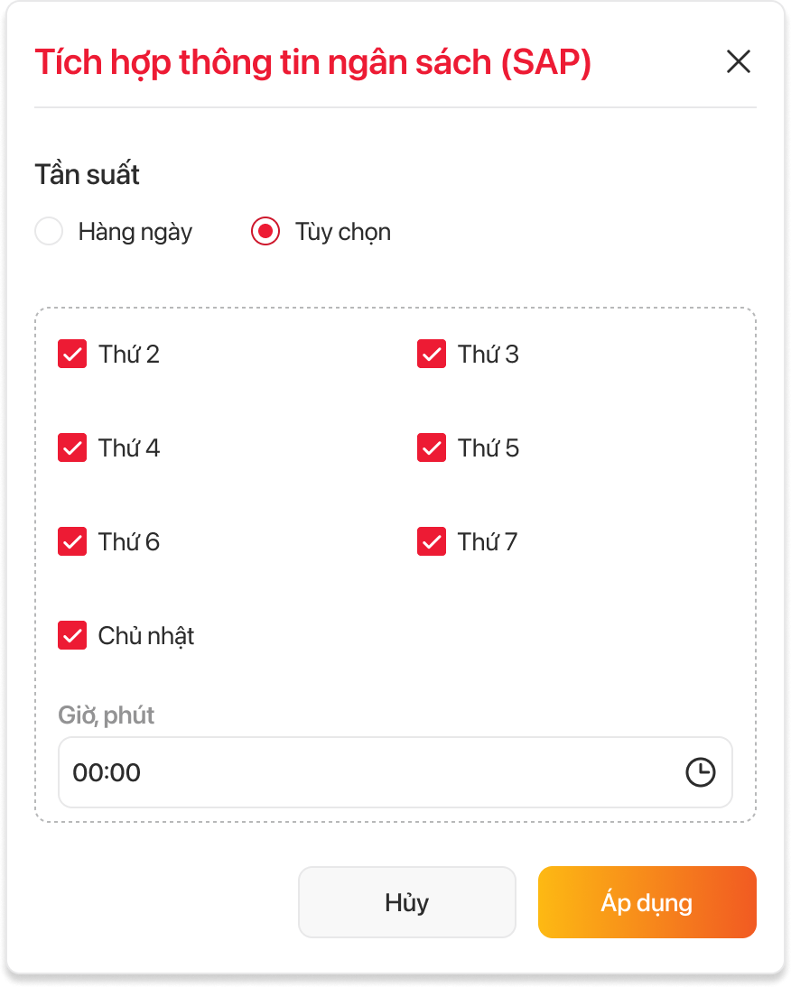The image size is (791, 987).
Task: Click the Chủ nhật label text
Action: click(x=146, y=636)
